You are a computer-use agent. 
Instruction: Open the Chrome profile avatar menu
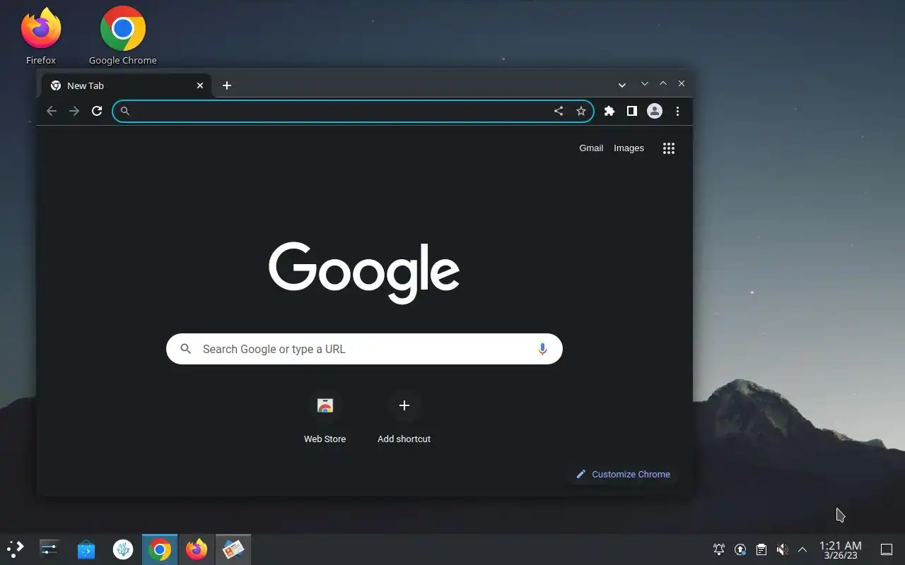tap(655, 111)
